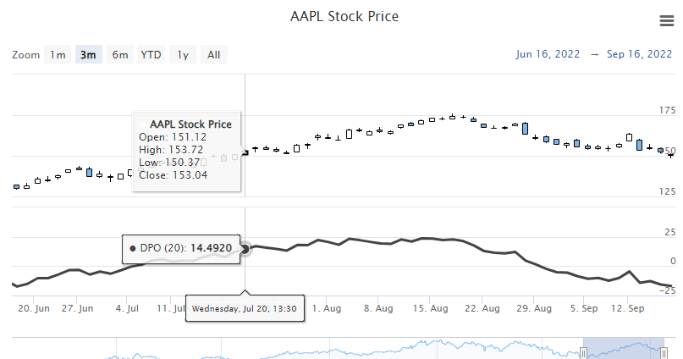Set zoom range to YTD

(x=151, y=55)
